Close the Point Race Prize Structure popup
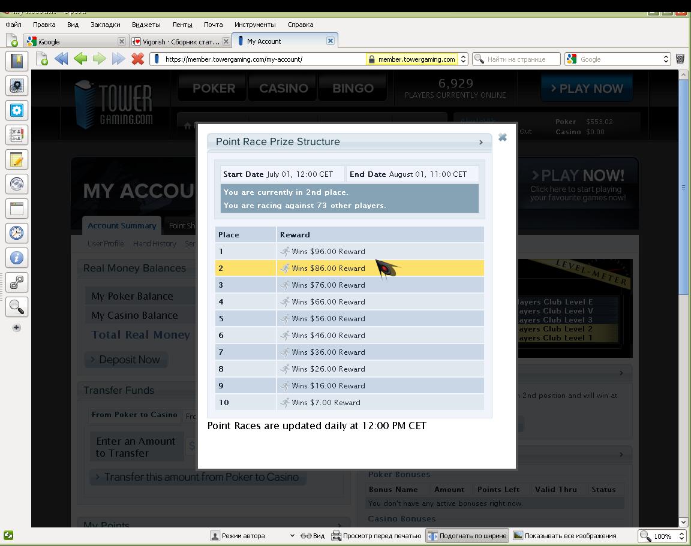The height and width of the screenshot is (546, 691). click(x=503, y=137)
